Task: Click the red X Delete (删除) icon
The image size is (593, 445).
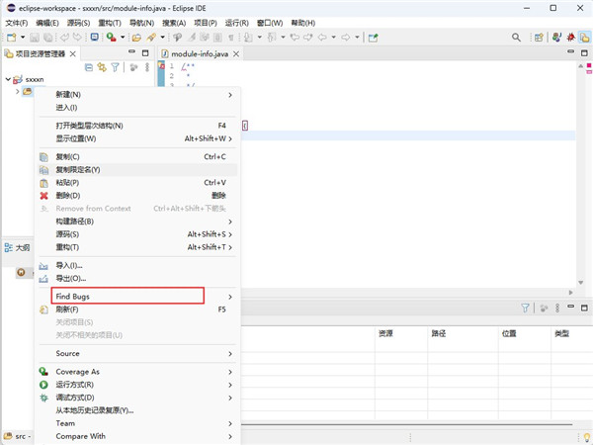Action: [43, 196]
